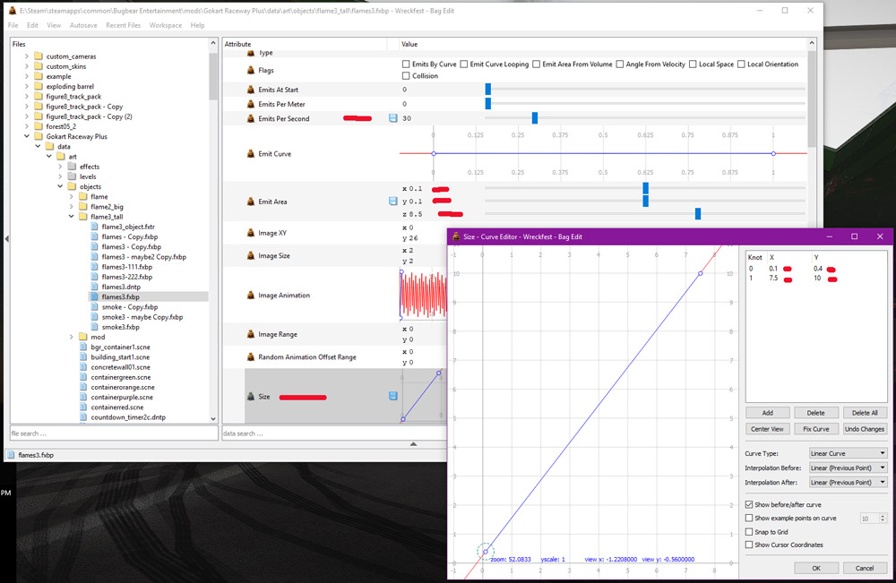Screen dimensions: 896x583
Task: Select flames3-111.fxbp in the file tree
Action: [127, 267]
